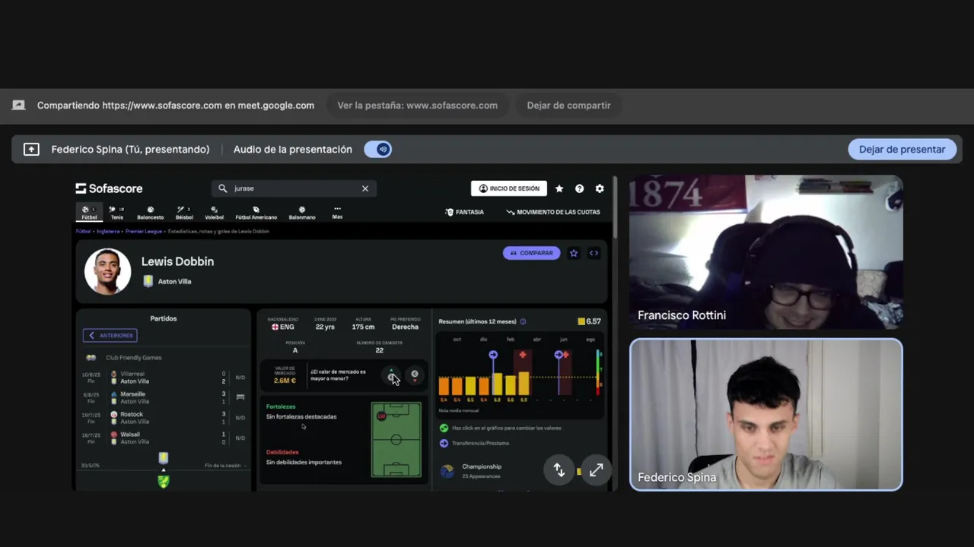Image resolution: width=974 pixels, height=547 pixels.
Task: Open the info icon beside Resumen
Action: (x=523, y=321)
